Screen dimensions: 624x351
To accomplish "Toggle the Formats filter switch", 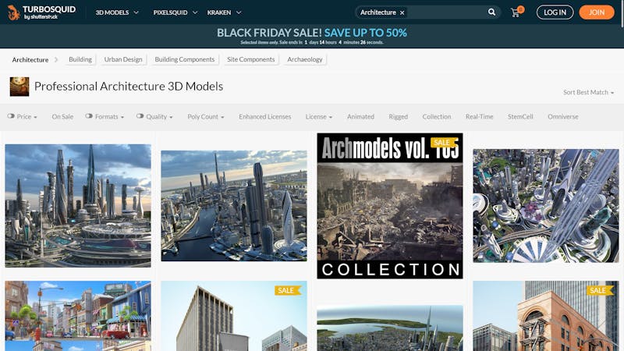I will pos(89,116).
